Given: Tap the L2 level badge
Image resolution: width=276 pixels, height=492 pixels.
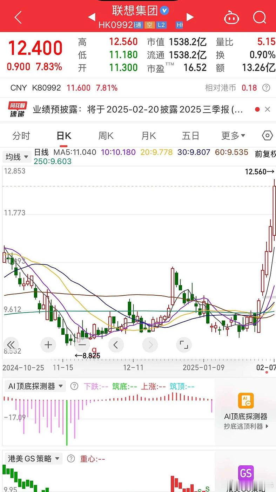Looking at the screenshot, I should 161,25.
